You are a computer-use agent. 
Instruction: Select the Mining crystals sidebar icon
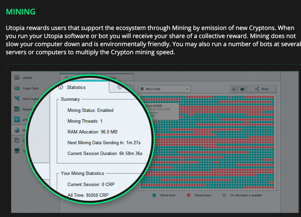17,130
